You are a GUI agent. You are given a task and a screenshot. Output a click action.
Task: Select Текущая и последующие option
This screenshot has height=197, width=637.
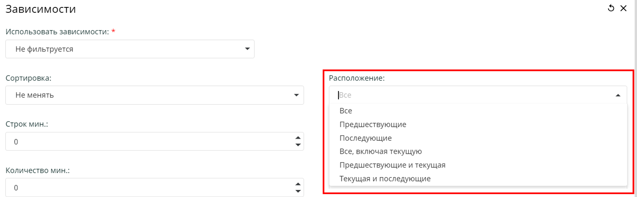tap(385, 179)
